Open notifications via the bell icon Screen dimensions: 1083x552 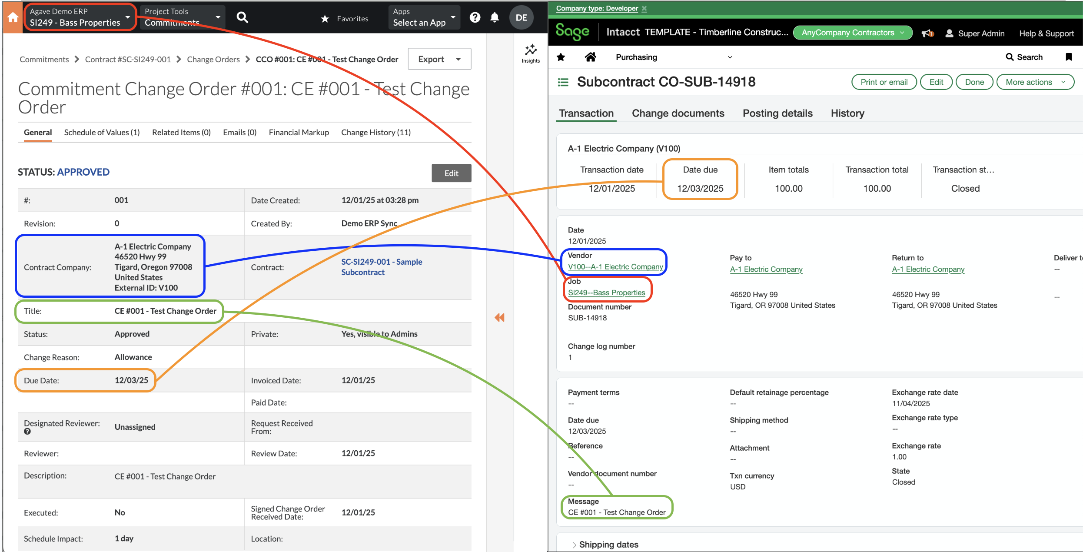(495, 17)
